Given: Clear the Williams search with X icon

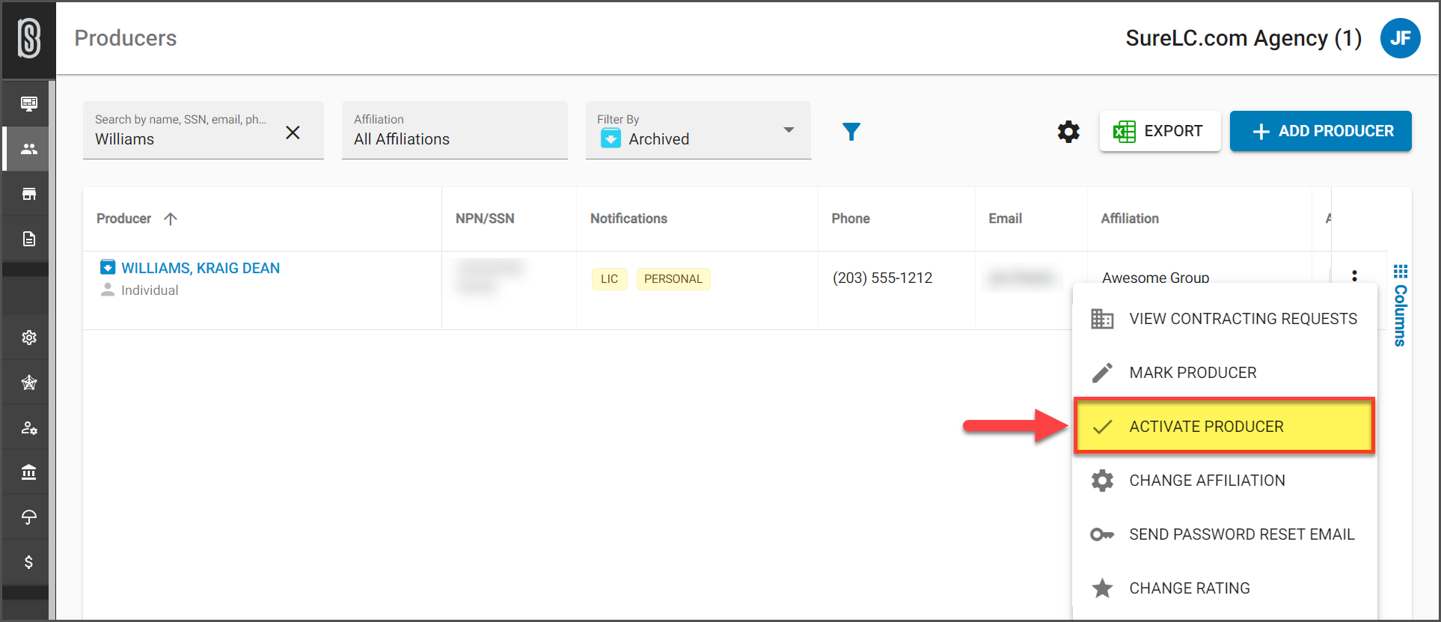Looking at the screenshot, I should [x=293, y=132].
